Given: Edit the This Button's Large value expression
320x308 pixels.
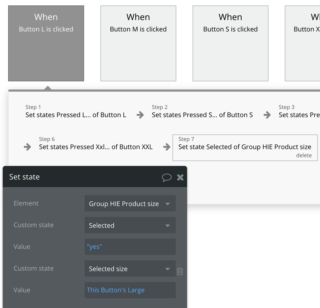Looking at the screenshot, I should coord(130,290).
